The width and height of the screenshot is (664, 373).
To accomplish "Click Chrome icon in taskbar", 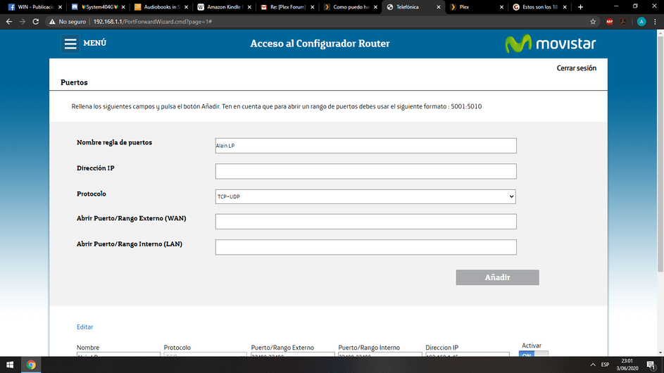I will coord(31,365).
